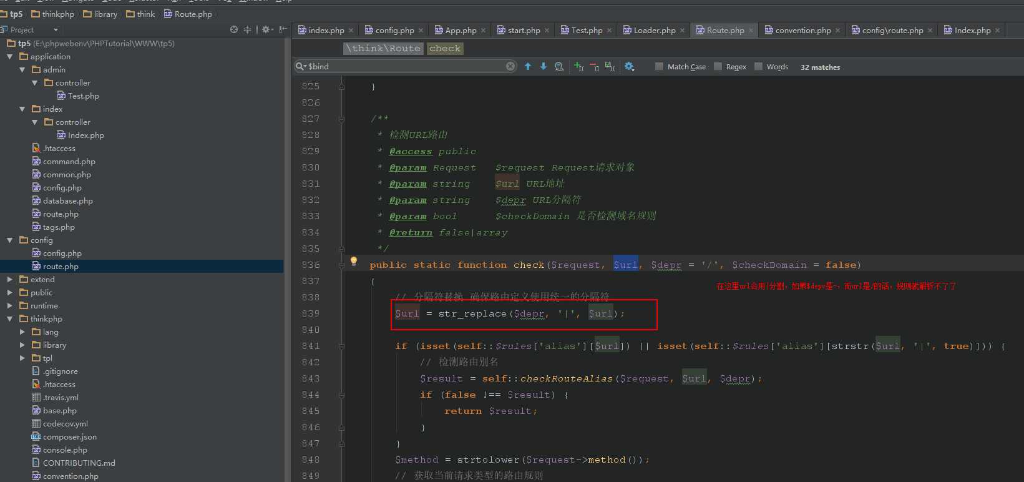Screen dimensions: 1024x482
Task: Collapse the thinkphp folder
Action: (x=10, y=318)
